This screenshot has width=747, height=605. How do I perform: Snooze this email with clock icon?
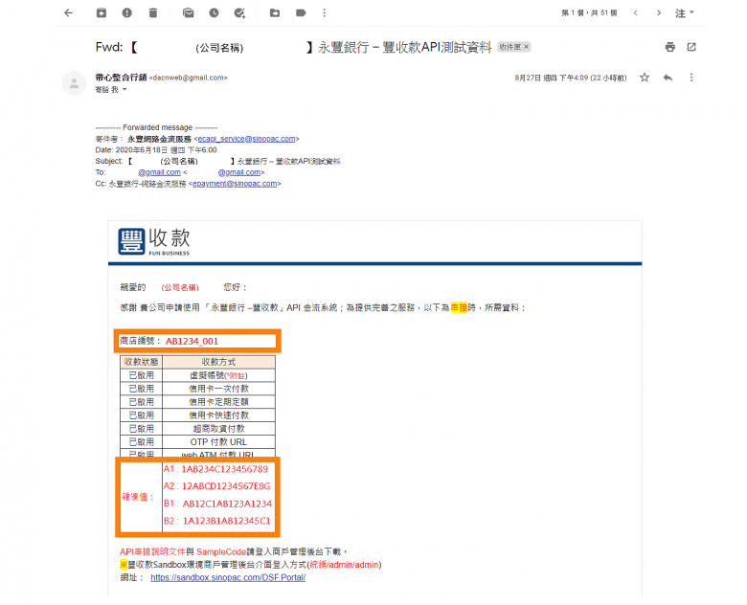click(214, 12)
